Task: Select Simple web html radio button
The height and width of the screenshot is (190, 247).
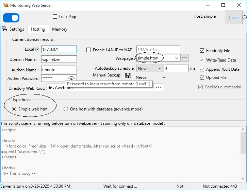Action: pyautogui.click(x=14, y=109)
